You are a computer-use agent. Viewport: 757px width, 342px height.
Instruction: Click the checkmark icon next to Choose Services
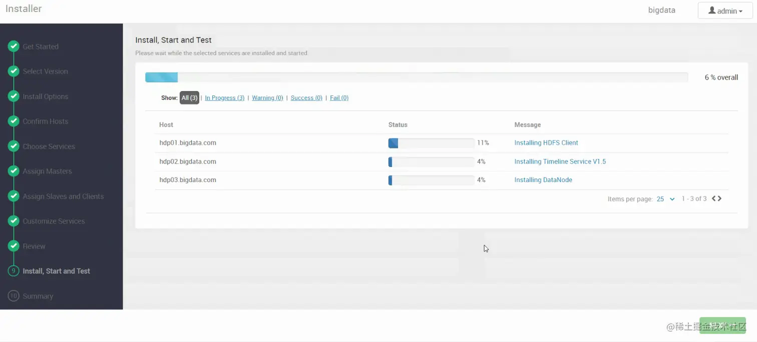click(14, 146)
